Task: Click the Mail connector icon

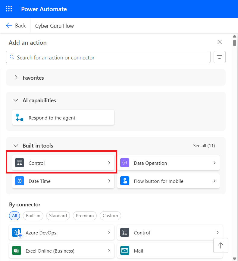Action: [125, 250]
